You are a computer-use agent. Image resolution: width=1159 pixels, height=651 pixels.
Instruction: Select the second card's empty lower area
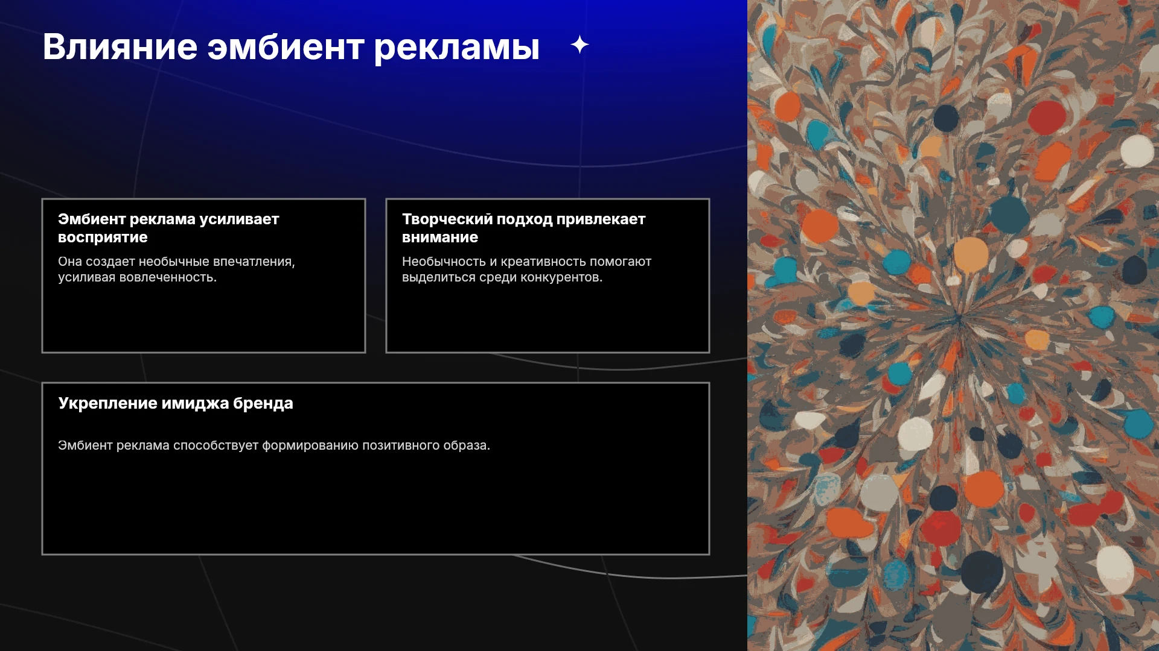tap(548, 319)
